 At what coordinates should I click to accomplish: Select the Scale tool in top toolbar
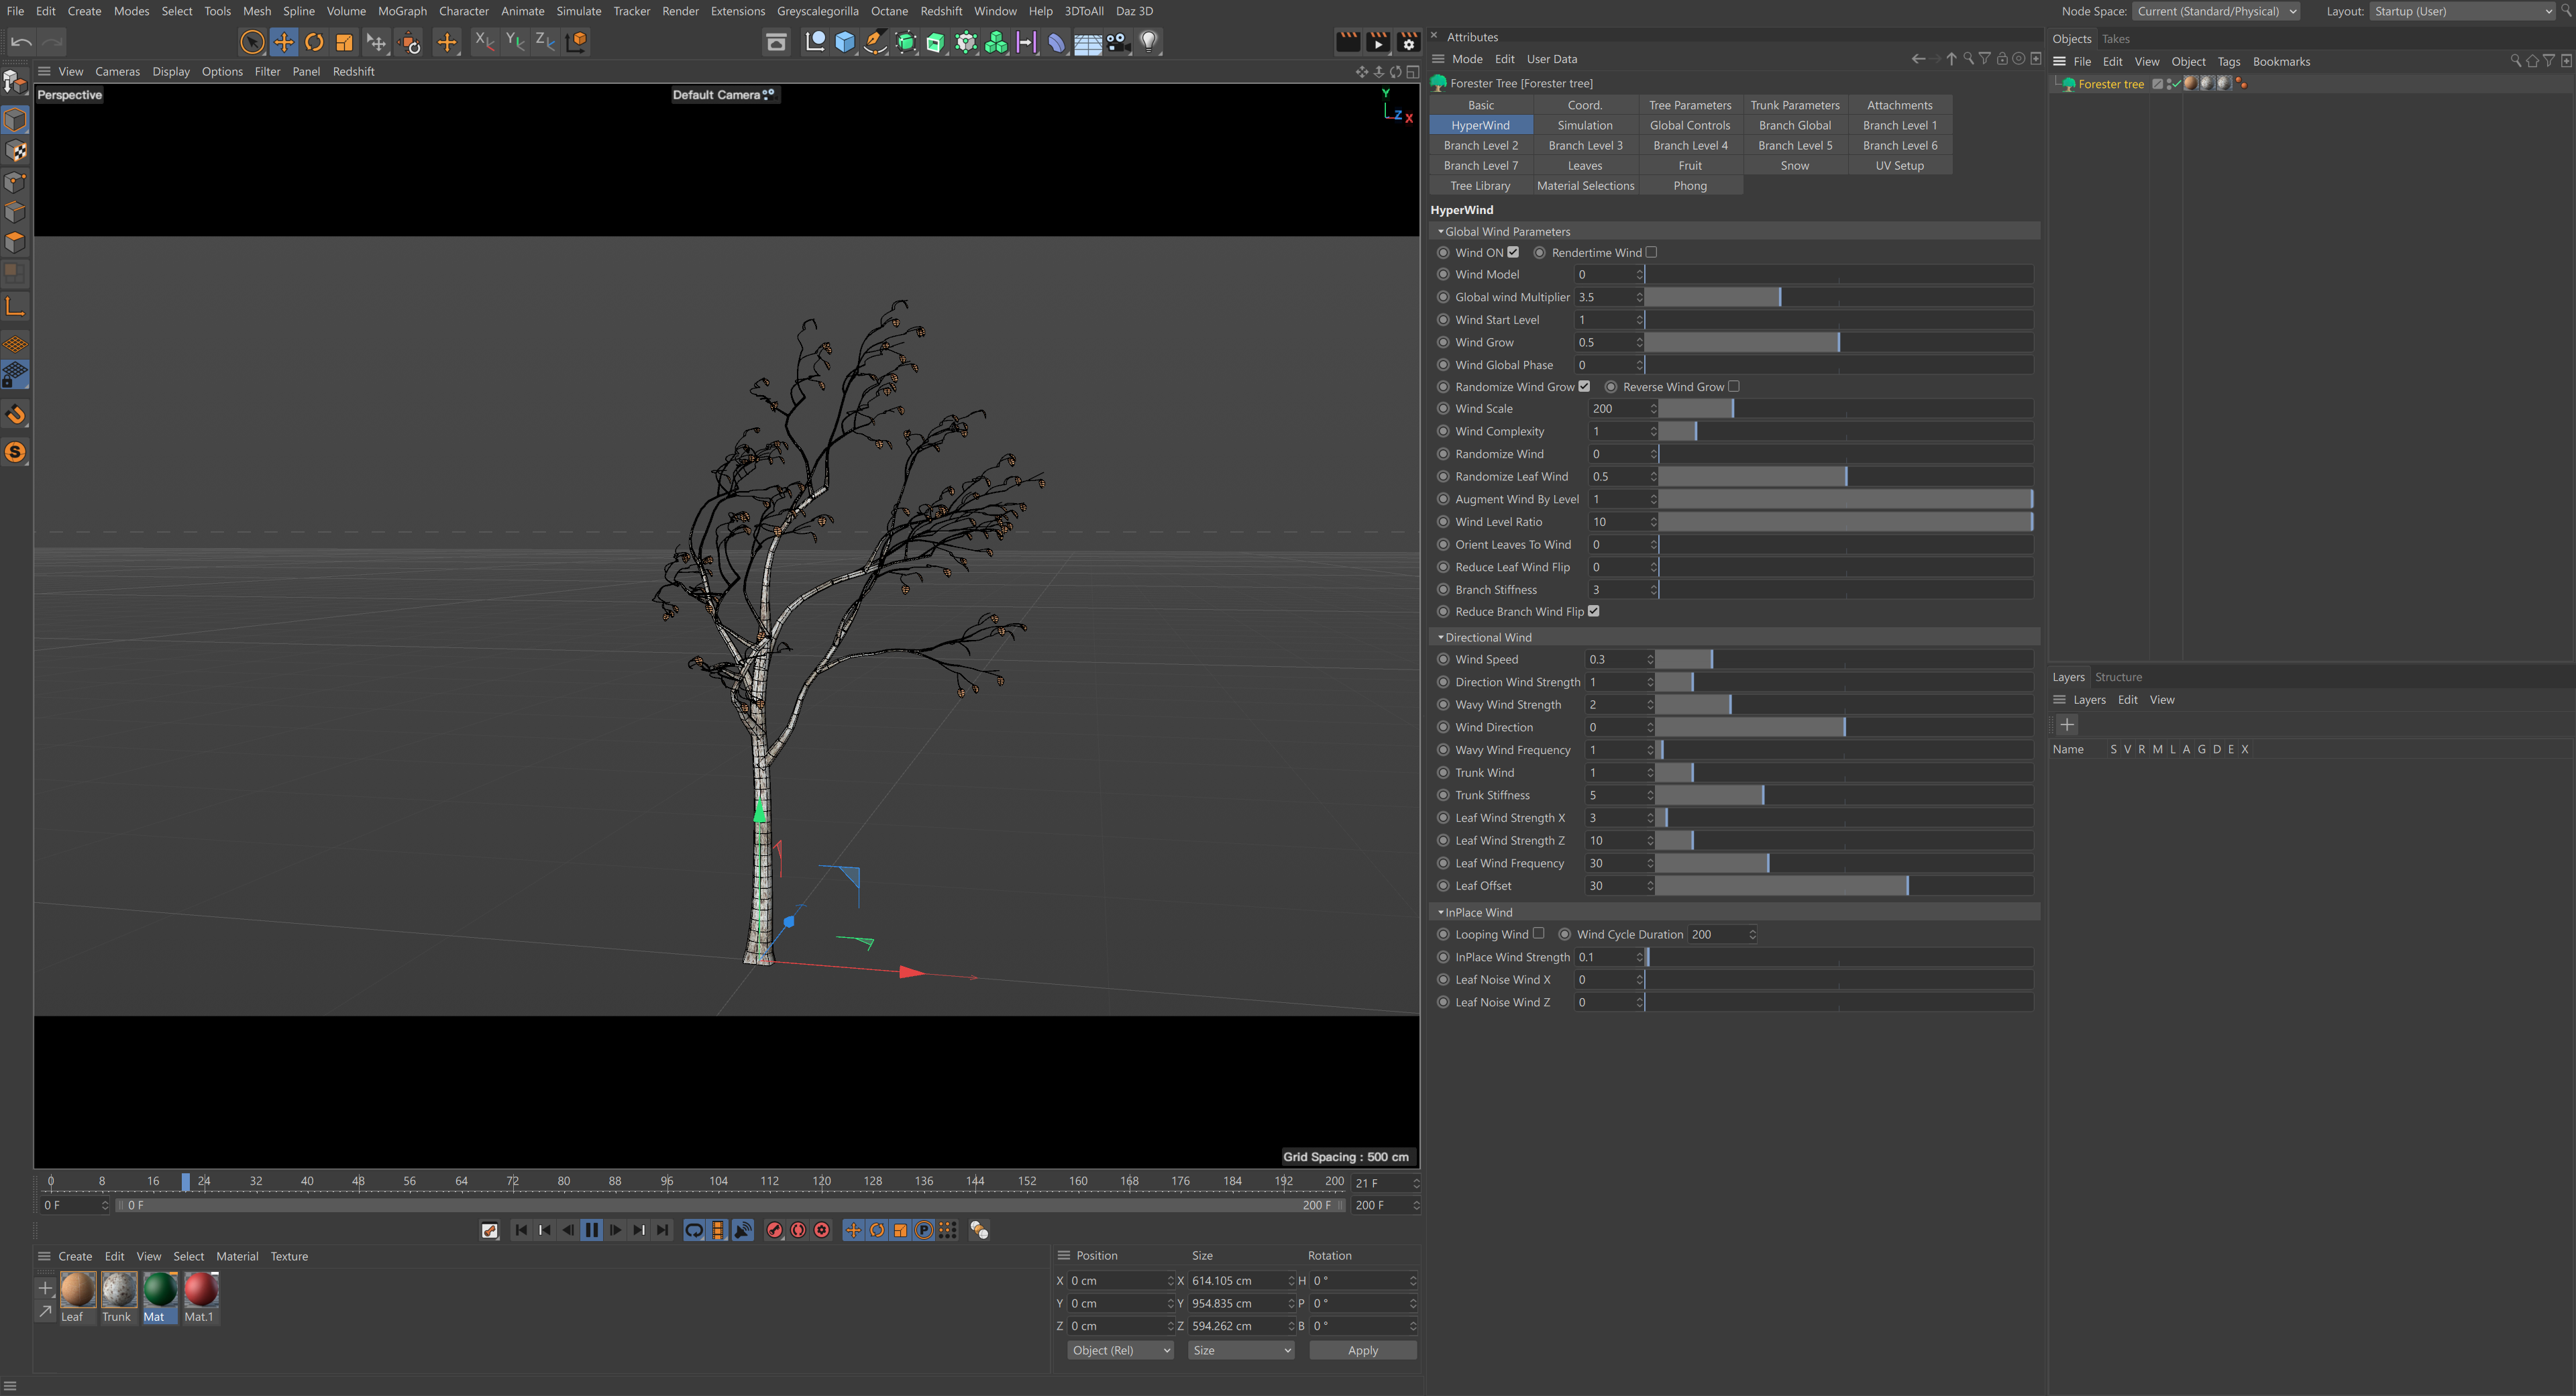click(x=344, y=42)
